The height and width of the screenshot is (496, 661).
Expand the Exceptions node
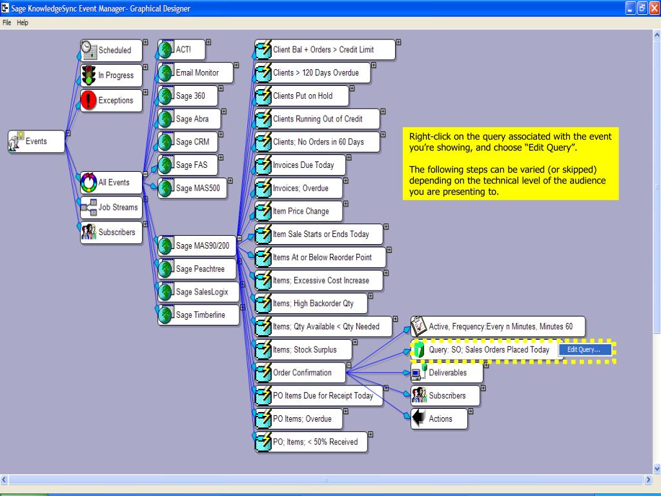tap(145, 92)
